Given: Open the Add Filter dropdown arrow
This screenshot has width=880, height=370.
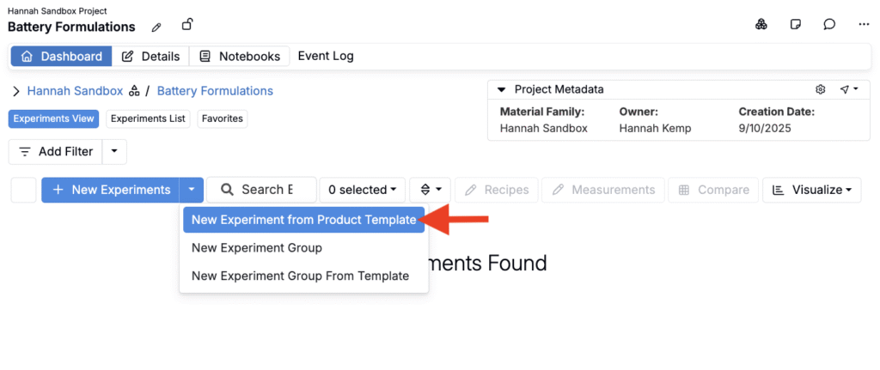Looking at the screenshot, I should pyautogui.click(x=114, y=152).
